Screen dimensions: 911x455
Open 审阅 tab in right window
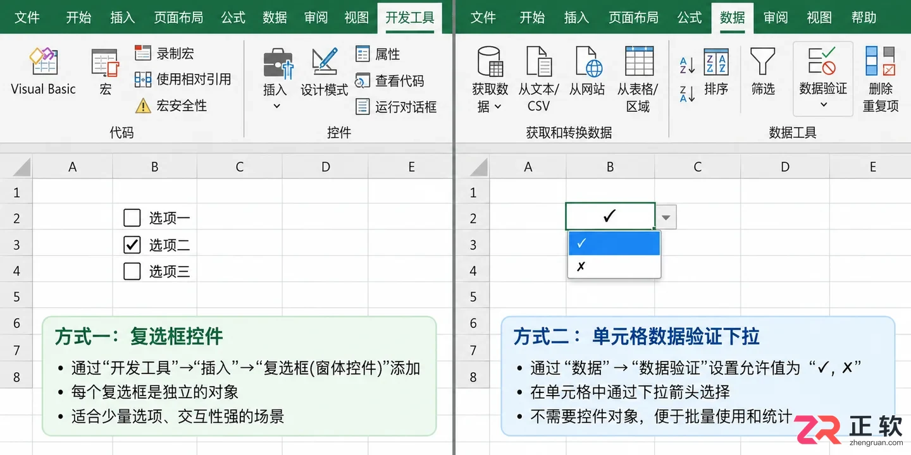775,17
